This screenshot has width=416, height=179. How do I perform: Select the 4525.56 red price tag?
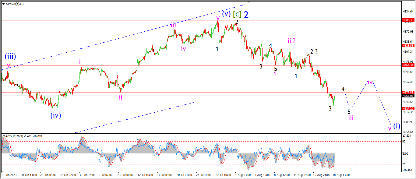click(408, 46)
